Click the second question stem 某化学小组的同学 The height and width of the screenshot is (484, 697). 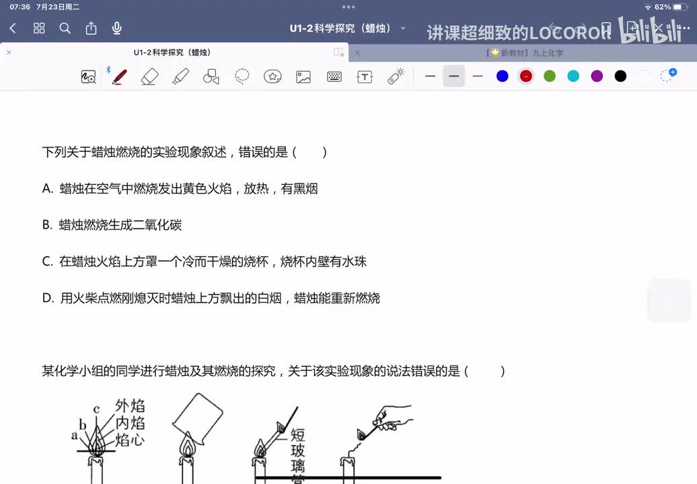pos(273,371)
